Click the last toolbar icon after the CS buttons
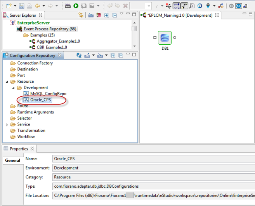255x206 pixels. [245, 6]
